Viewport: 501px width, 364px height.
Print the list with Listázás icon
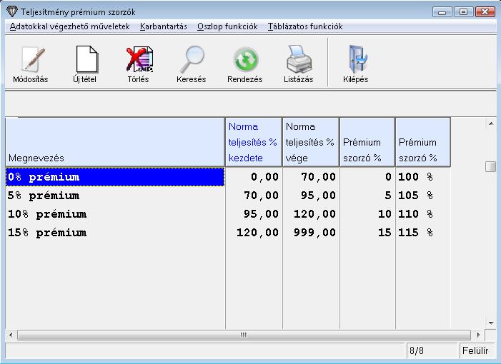click(x=299, y=59)
